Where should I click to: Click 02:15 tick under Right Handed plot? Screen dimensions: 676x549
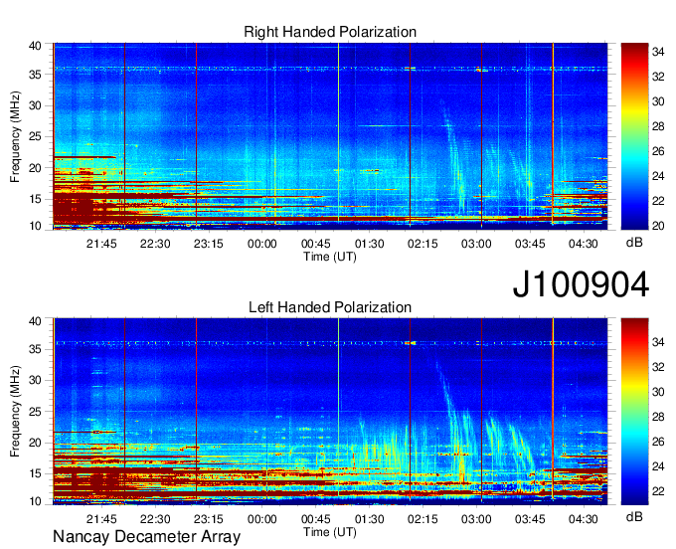pos(422,244)
